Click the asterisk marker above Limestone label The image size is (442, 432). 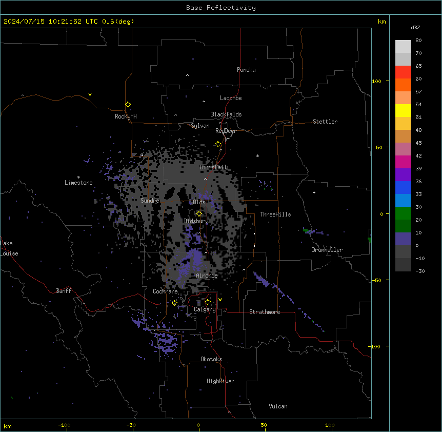coord(78,178)
